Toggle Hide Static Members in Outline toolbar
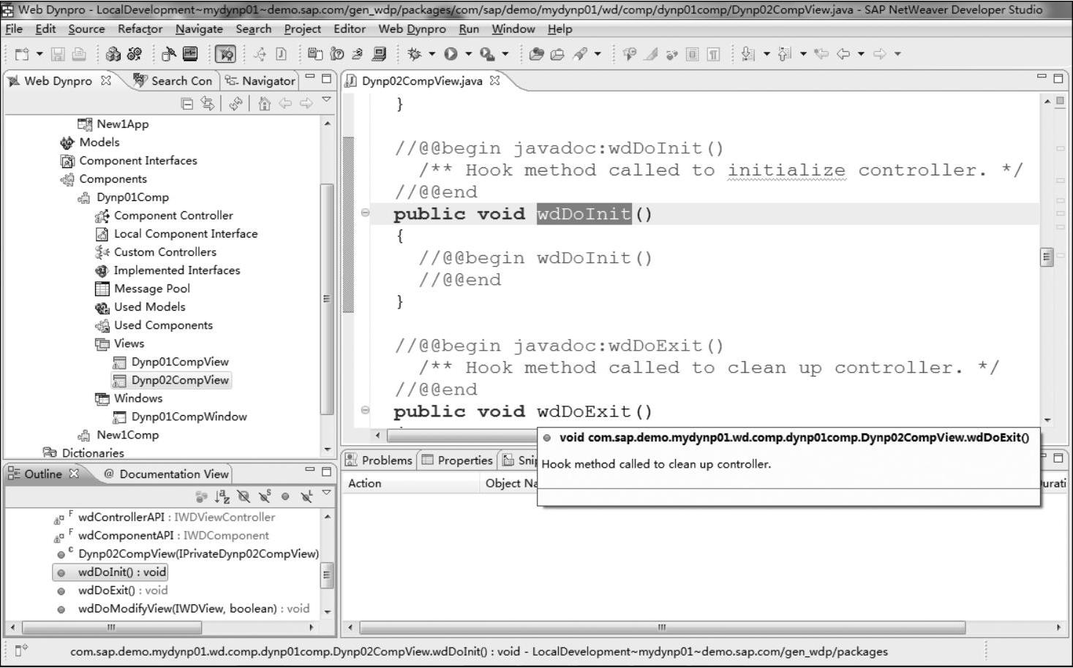The width and height of the screenshot is (1073, 668). click(265, 497)
